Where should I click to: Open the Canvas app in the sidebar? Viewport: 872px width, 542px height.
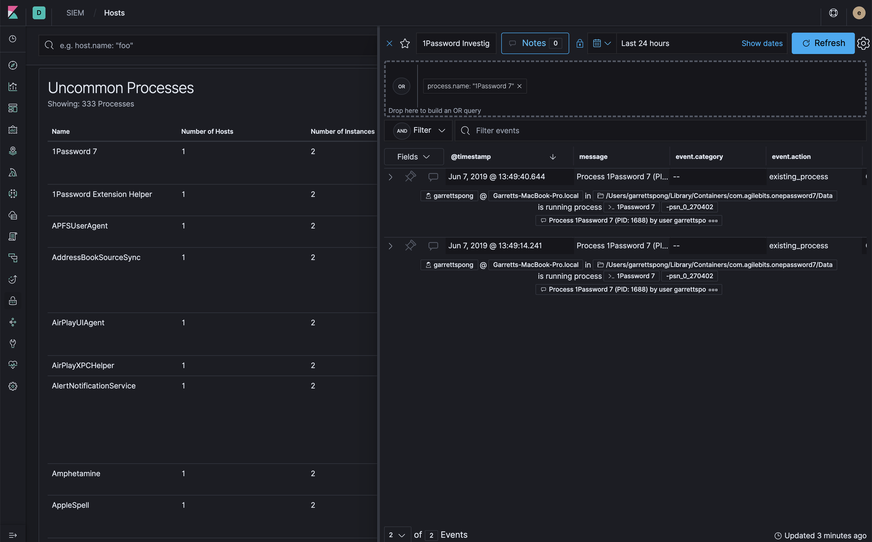[13, 130]
